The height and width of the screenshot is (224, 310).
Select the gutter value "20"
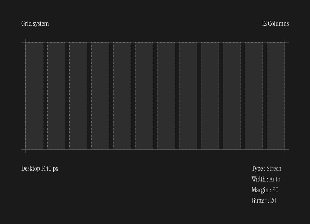tap(273, 201)
